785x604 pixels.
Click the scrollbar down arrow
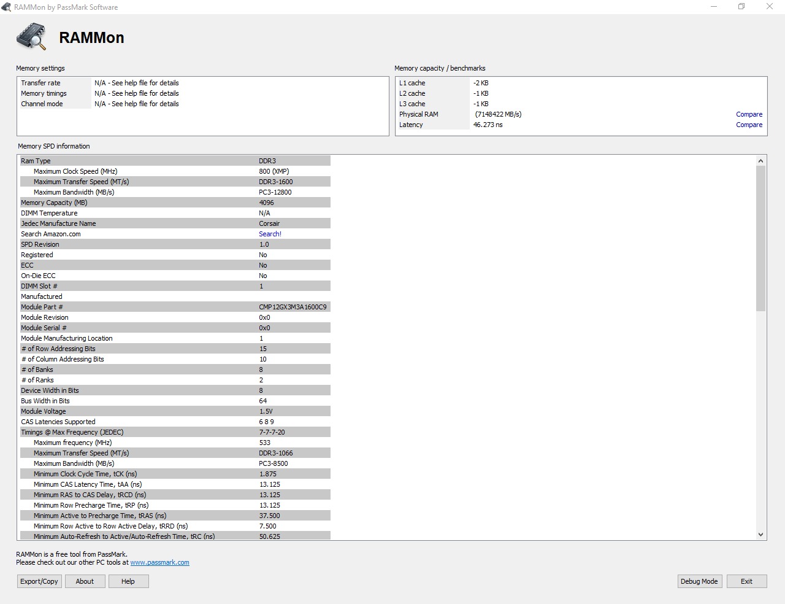click(760, 535)
